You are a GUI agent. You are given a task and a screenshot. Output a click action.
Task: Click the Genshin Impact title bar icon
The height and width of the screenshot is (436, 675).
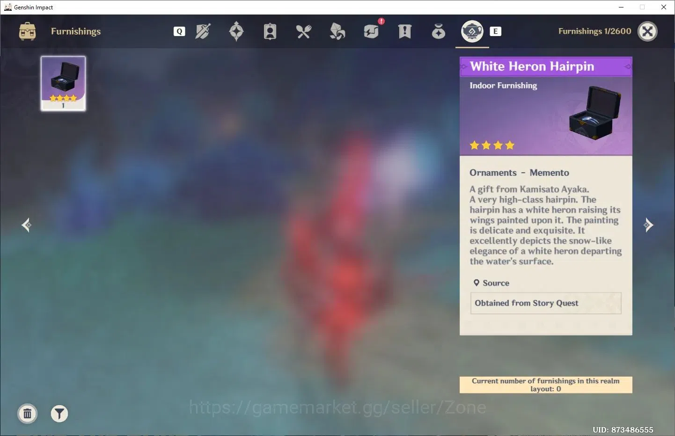8,7
